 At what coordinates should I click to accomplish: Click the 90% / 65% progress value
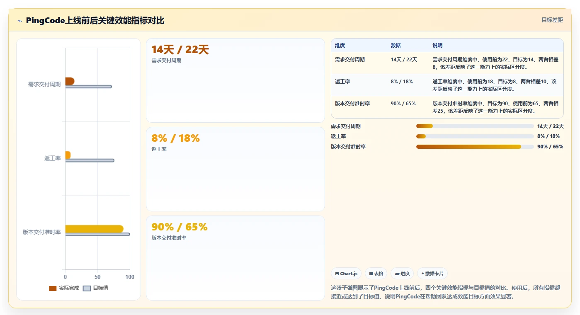click(x=550, y=147)
